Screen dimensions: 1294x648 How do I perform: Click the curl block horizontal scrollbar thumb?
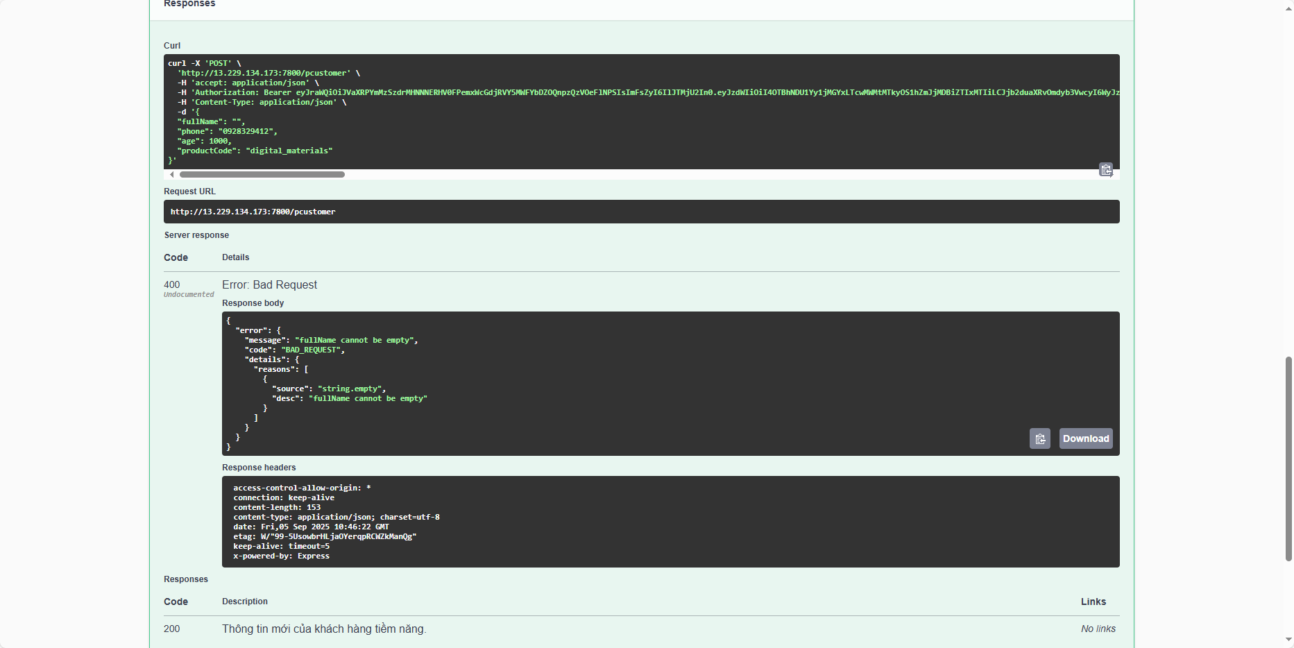click(x=262, y=175)
